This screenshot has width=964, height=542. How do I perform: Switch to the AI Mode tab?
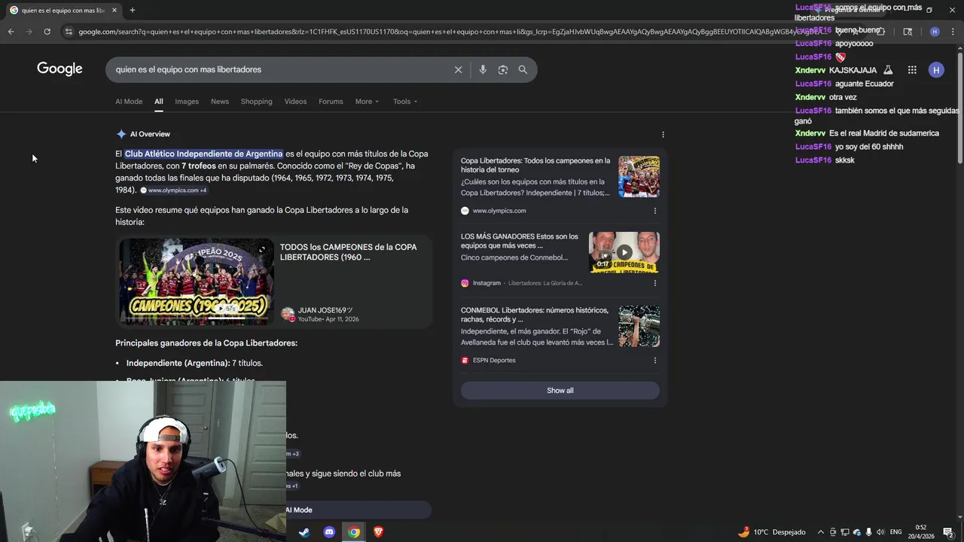(x=129, y=102)
